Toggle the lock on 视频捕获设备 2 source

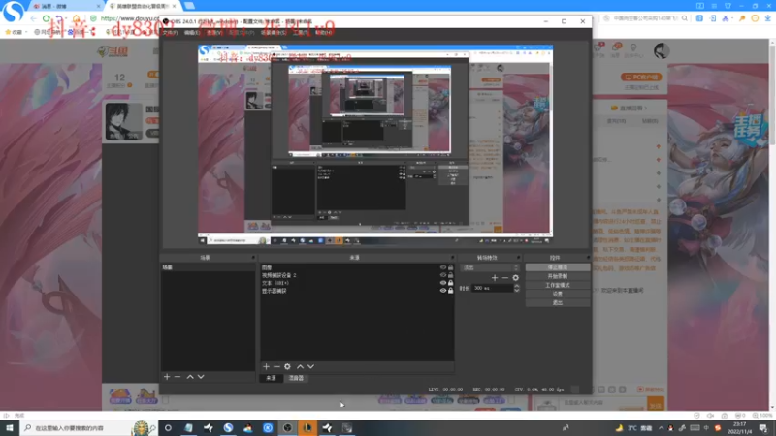(x=450, y=275)
